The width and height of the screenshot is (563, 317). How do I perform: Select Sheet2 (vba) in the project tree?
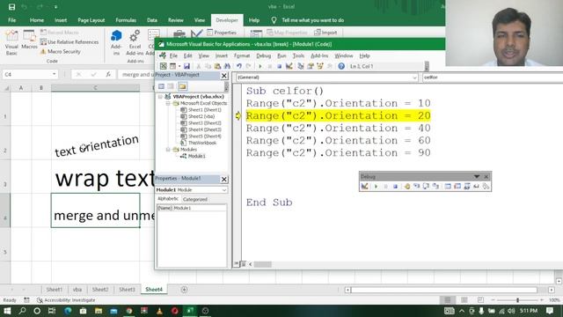coord(201,116)
